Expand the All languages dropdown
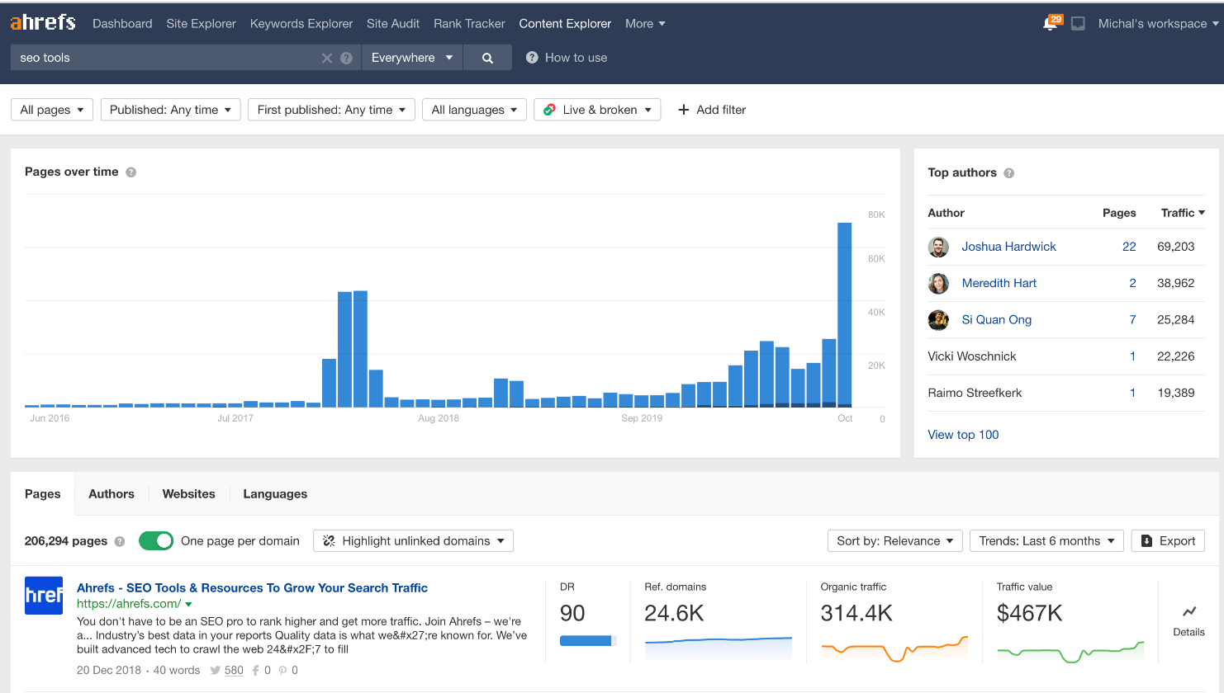Image resolution: width=1224 pixels, height=693 pixels. pos(474,110)
